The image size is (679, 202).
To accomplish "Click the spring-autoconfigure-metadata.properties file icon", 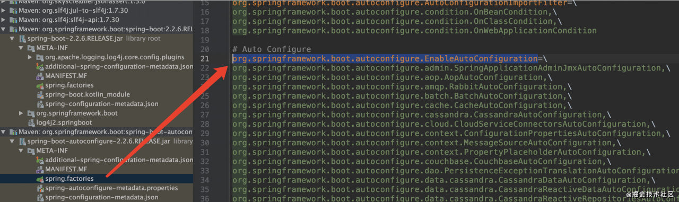I will 40,188.
